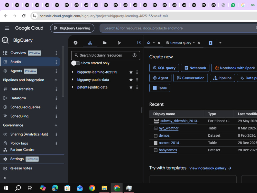The image size is (257, 193).
Task: Open the Home tab dropdown arrow
Action: click(154, 43)
